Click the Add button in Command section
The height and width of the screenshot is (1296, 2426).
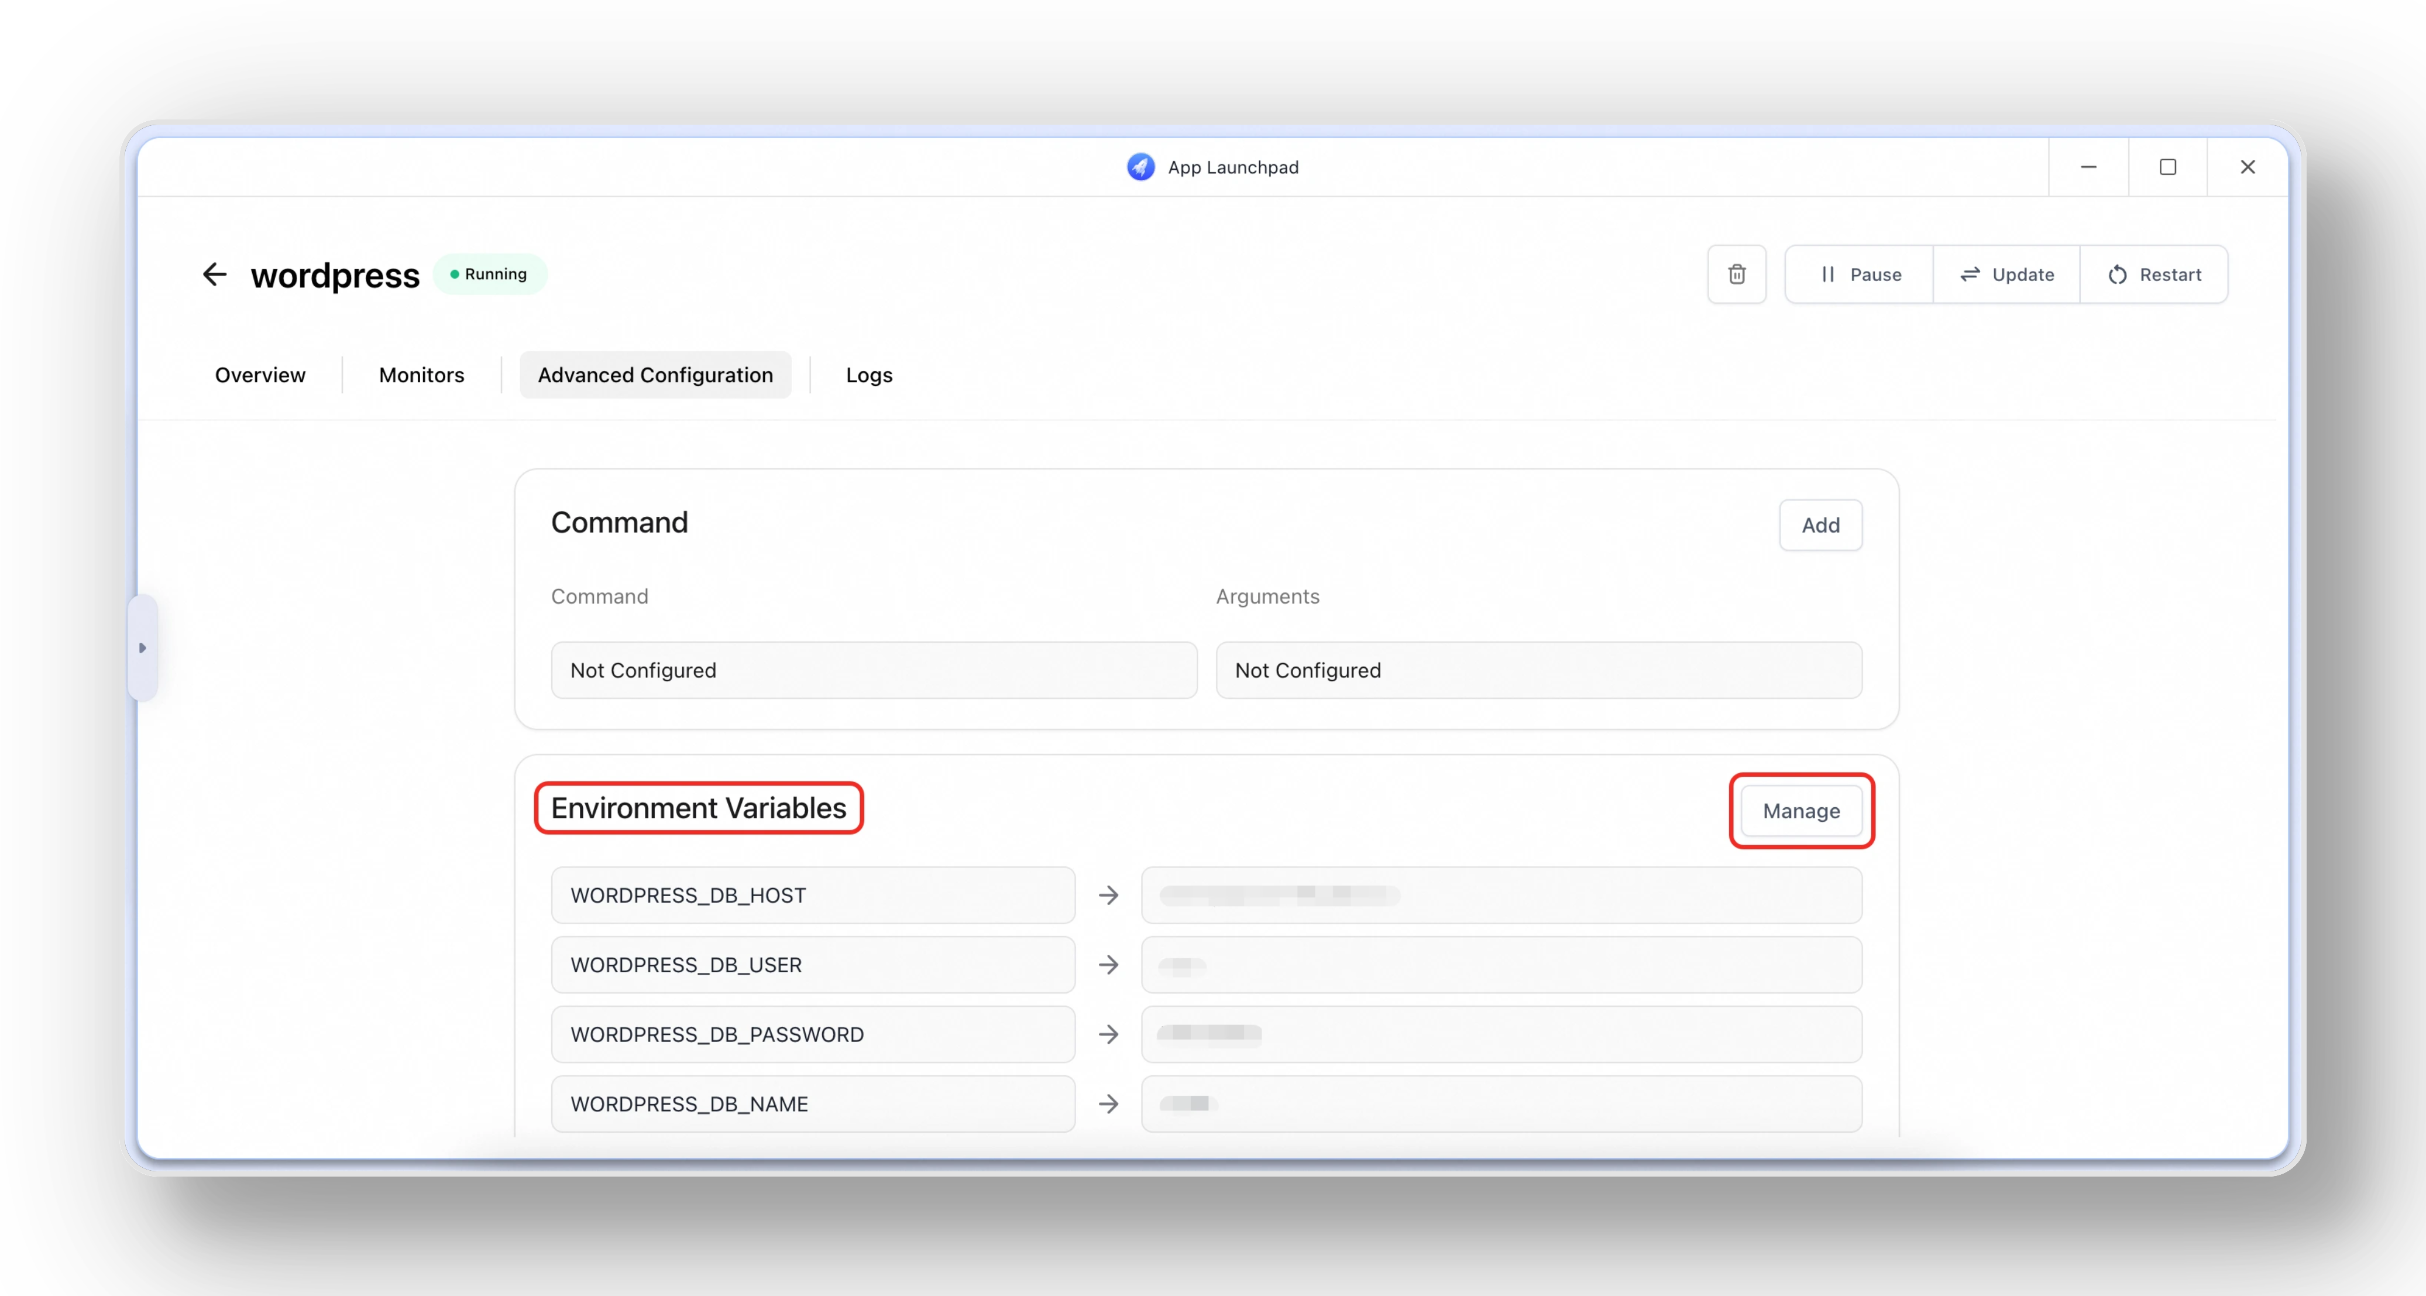point(1820,524)
